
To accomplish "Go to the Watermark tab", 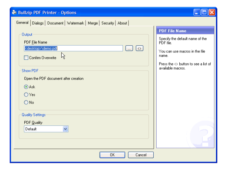I will tap(76, 23).
